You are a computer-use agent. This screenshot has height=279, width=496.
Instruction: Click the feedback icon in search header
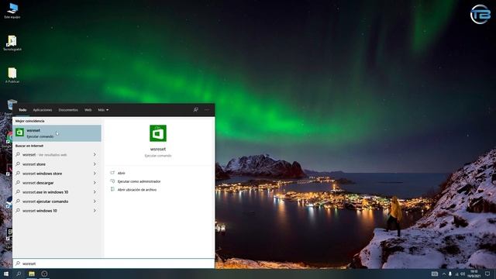pos(196,110)
